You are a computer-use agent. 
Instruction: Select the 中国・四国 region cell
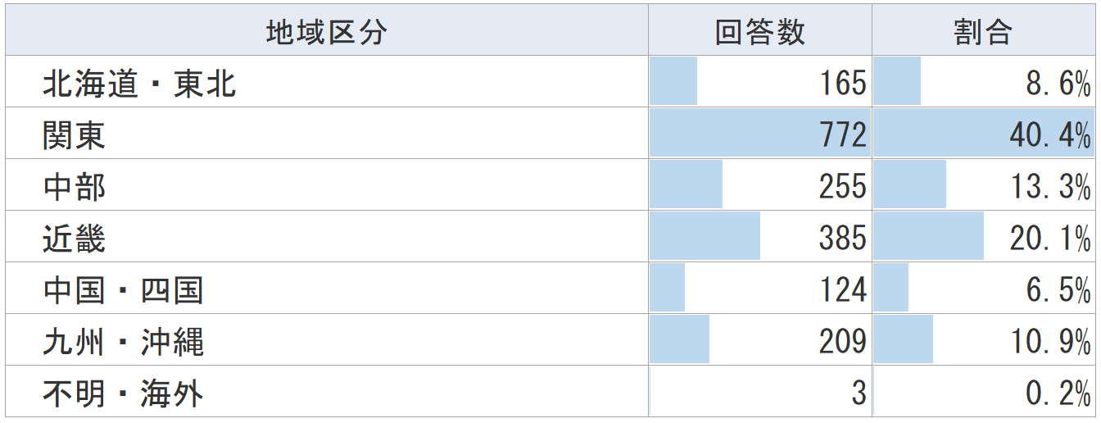123,289
